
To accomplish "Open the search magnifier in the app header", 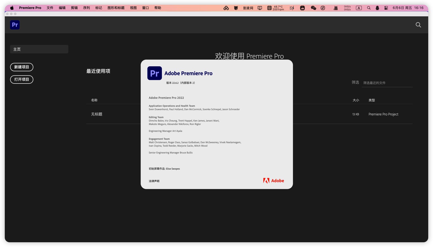I will [418, 25].
